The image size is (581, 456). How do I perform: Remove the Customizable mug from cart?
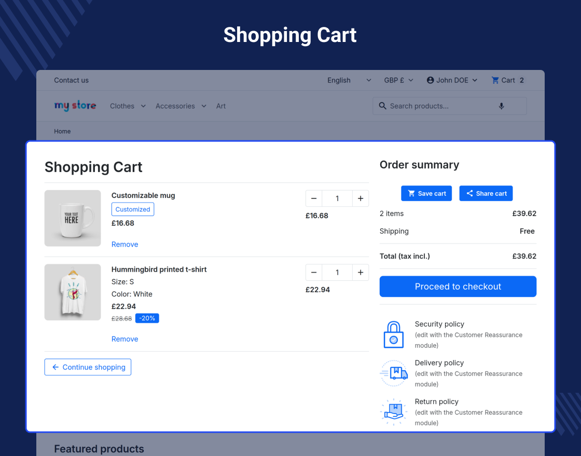click(x=125, y=244)
